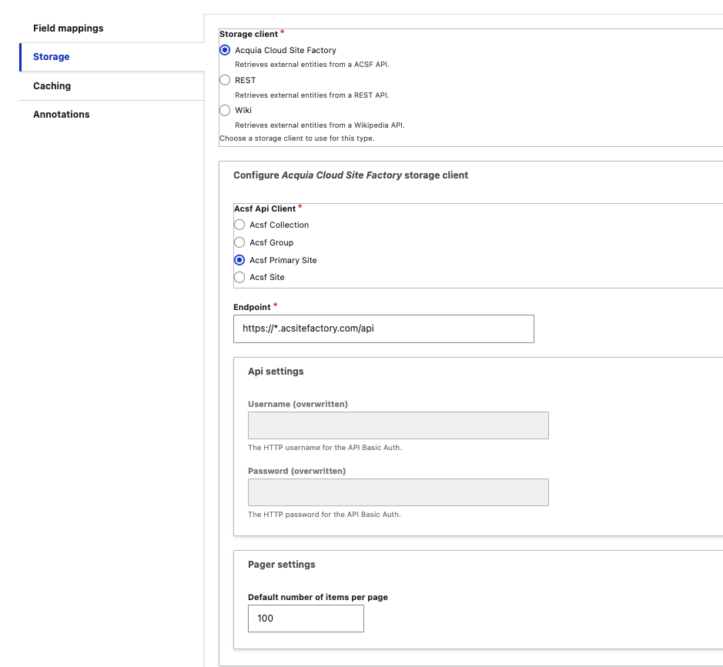Select Acquia Cloud Site Factory storage client

[225, 50]
